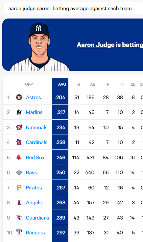The height and width of the screenshot is (242, 143).
Task: Click the Aaron Judge portrait illustration
Action: pyautogui.click(x=39, y=47)
